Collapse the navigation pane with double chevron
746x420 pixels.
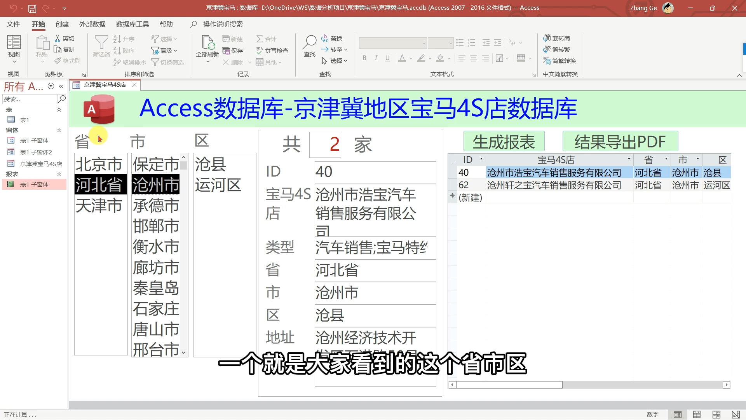click(x=61, y=86)
